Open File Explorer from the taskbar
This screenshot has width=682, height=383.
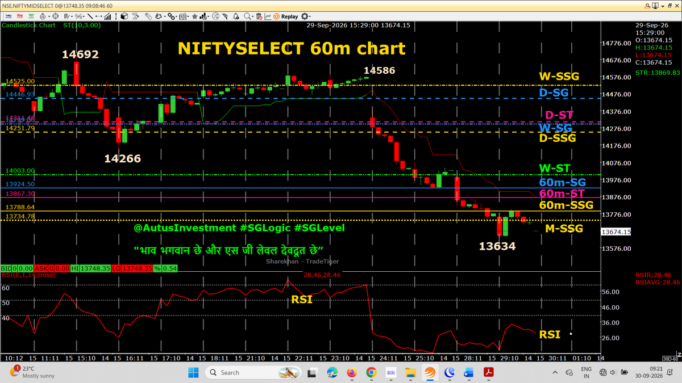tap(410, 372)
